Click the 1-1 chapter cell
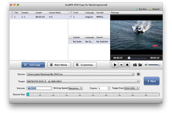The image size is (172, 113). click(23, 17)
